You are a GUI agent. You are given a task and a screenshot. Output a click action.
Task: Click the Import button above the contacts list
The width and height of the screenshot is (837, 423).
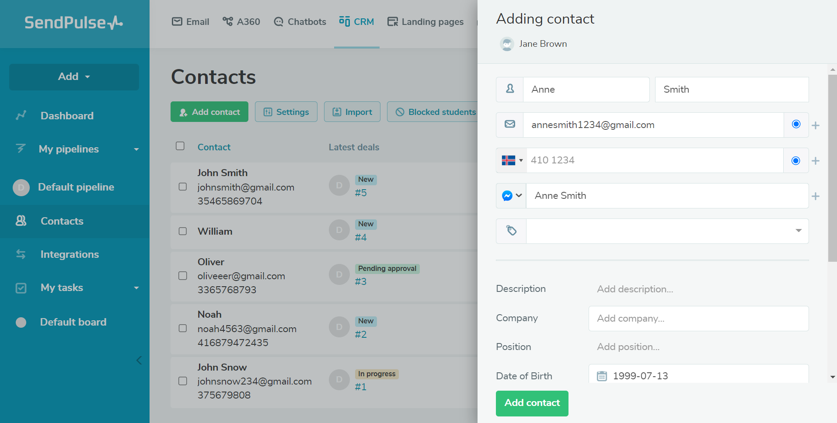coord(352,111)
